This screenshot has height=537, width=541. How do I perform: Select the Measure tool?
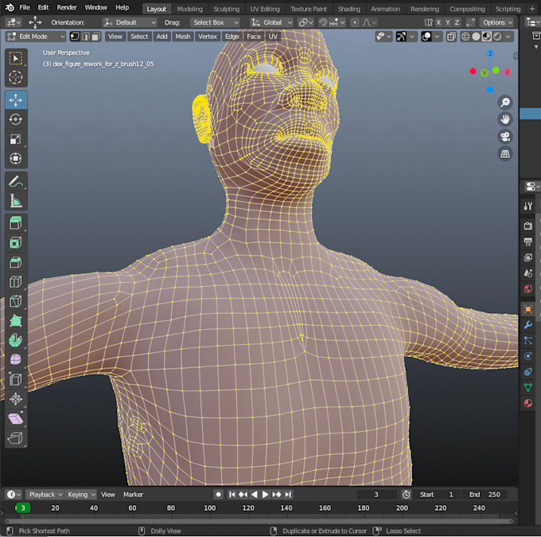point(16,201)
